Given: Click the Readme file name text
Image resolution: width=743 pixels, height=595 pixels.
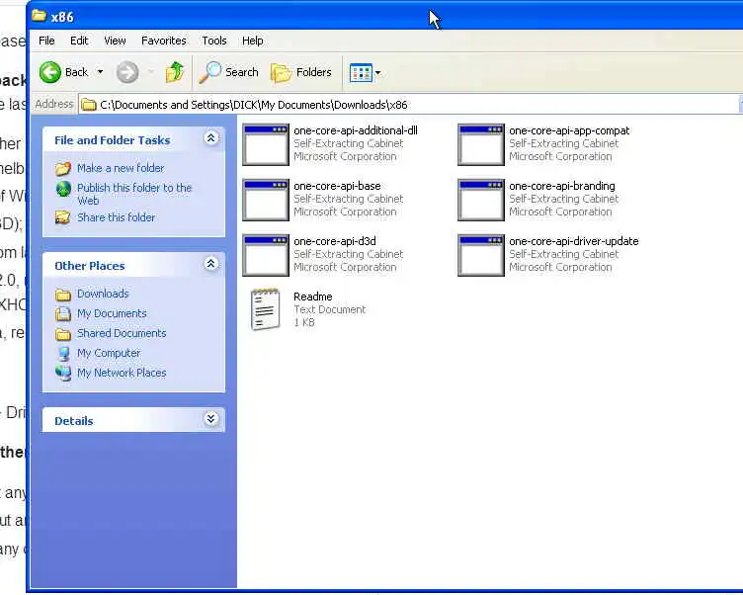Looking at the screenshot, I should point(313,297).
